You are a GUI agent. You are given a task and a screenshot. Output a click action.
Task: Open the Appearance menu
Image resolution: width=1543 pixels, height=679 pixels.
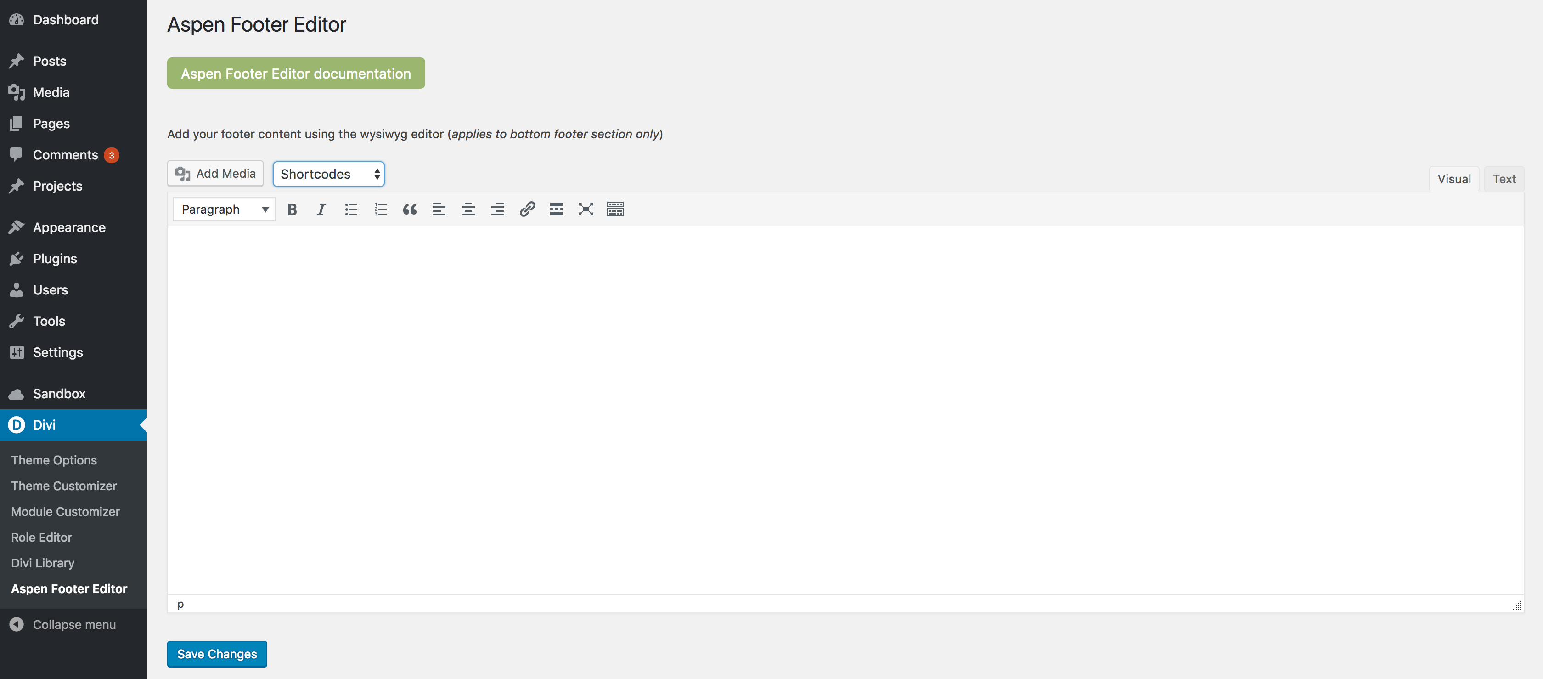click(73, 228)
